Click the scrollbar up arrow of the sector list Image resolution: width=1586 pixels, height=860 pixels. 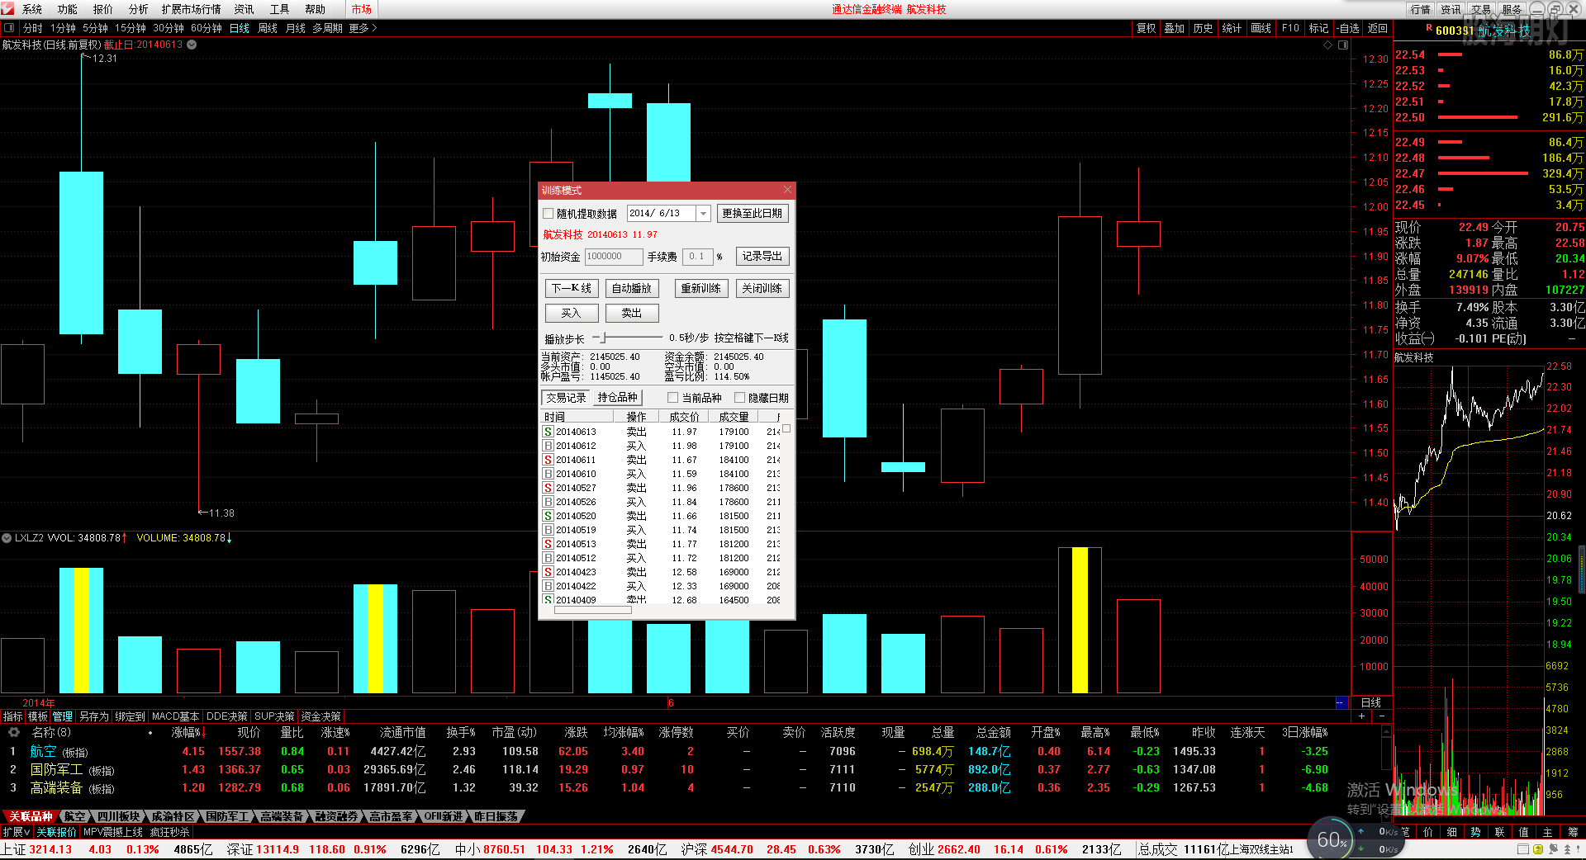[x=1386, y=731]
